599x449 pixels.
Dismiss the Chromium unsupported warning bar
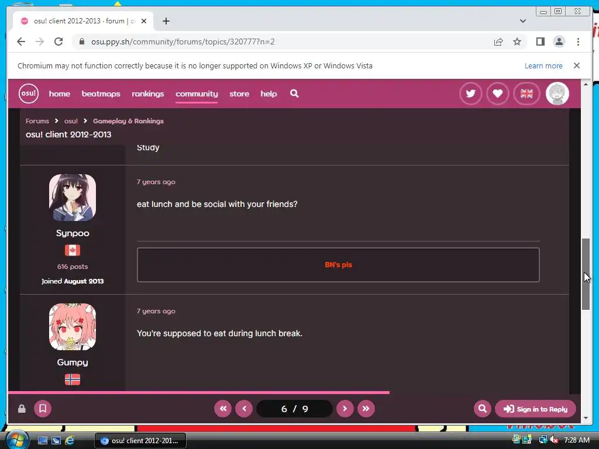(x=577, y=65)
